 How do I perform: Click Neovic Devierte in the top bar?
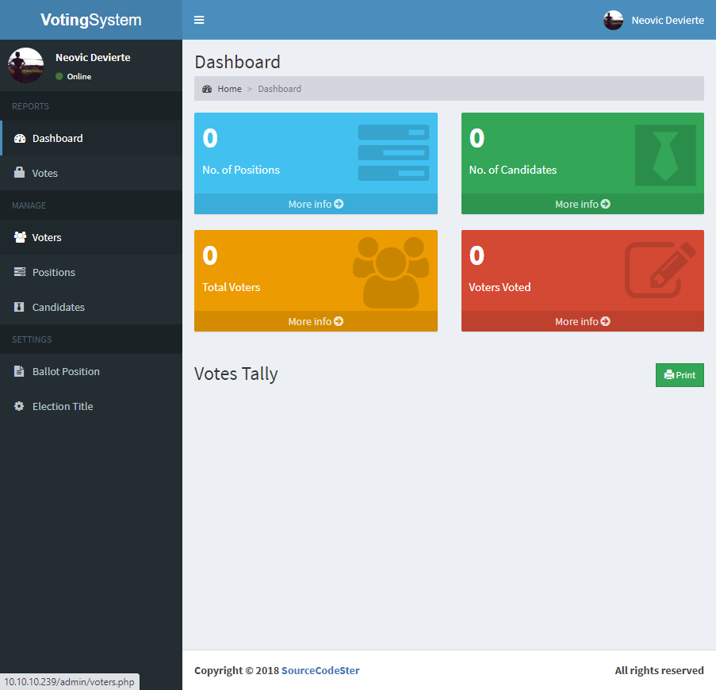[668, 20]
